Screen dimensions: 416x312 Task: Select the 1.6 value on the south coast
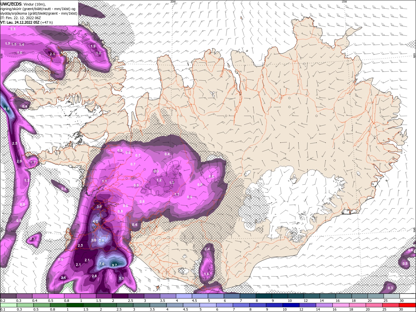(x=206, y=274)
